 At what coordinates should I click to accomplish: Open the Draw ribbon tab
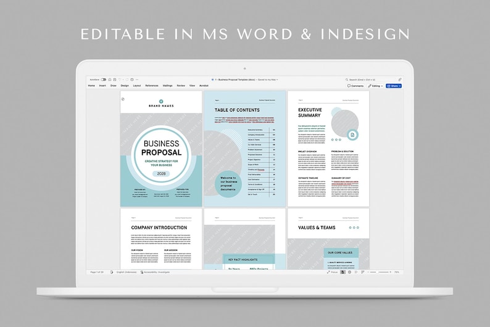[114, 86]
